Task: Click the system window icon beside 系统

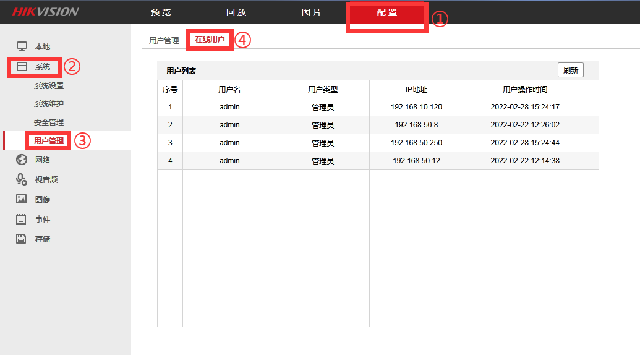Action: [22, 66]
